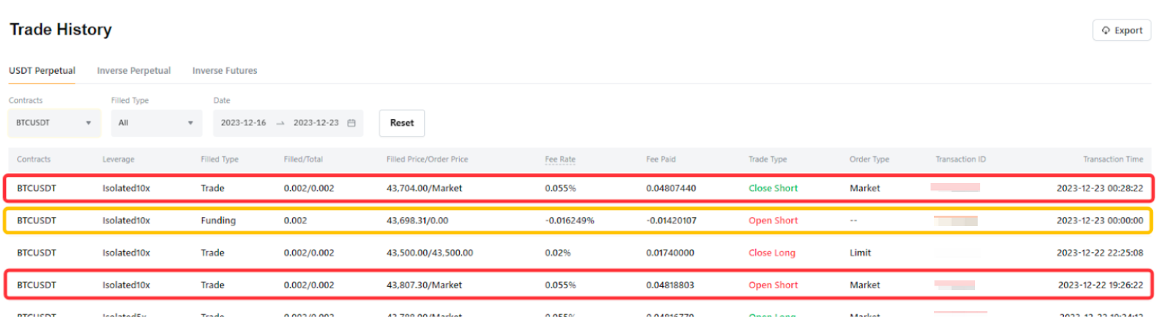Click the Transaction ID column header
This screenshot has width=1164, height=317.
click(x=960, y=159)
